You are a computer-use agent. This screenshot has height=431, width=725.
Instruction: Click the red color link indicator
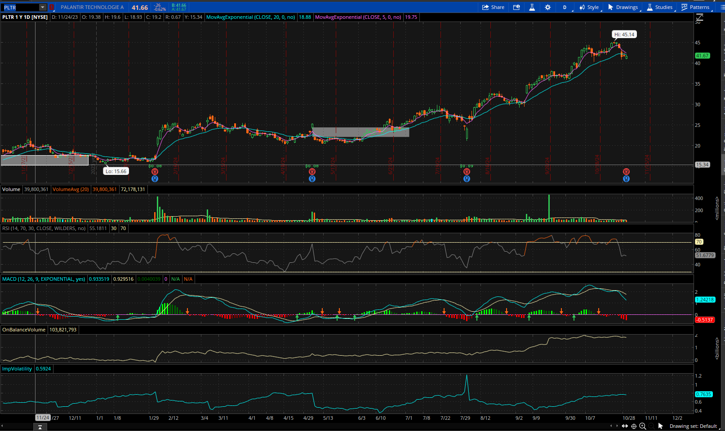coord(51,7)
